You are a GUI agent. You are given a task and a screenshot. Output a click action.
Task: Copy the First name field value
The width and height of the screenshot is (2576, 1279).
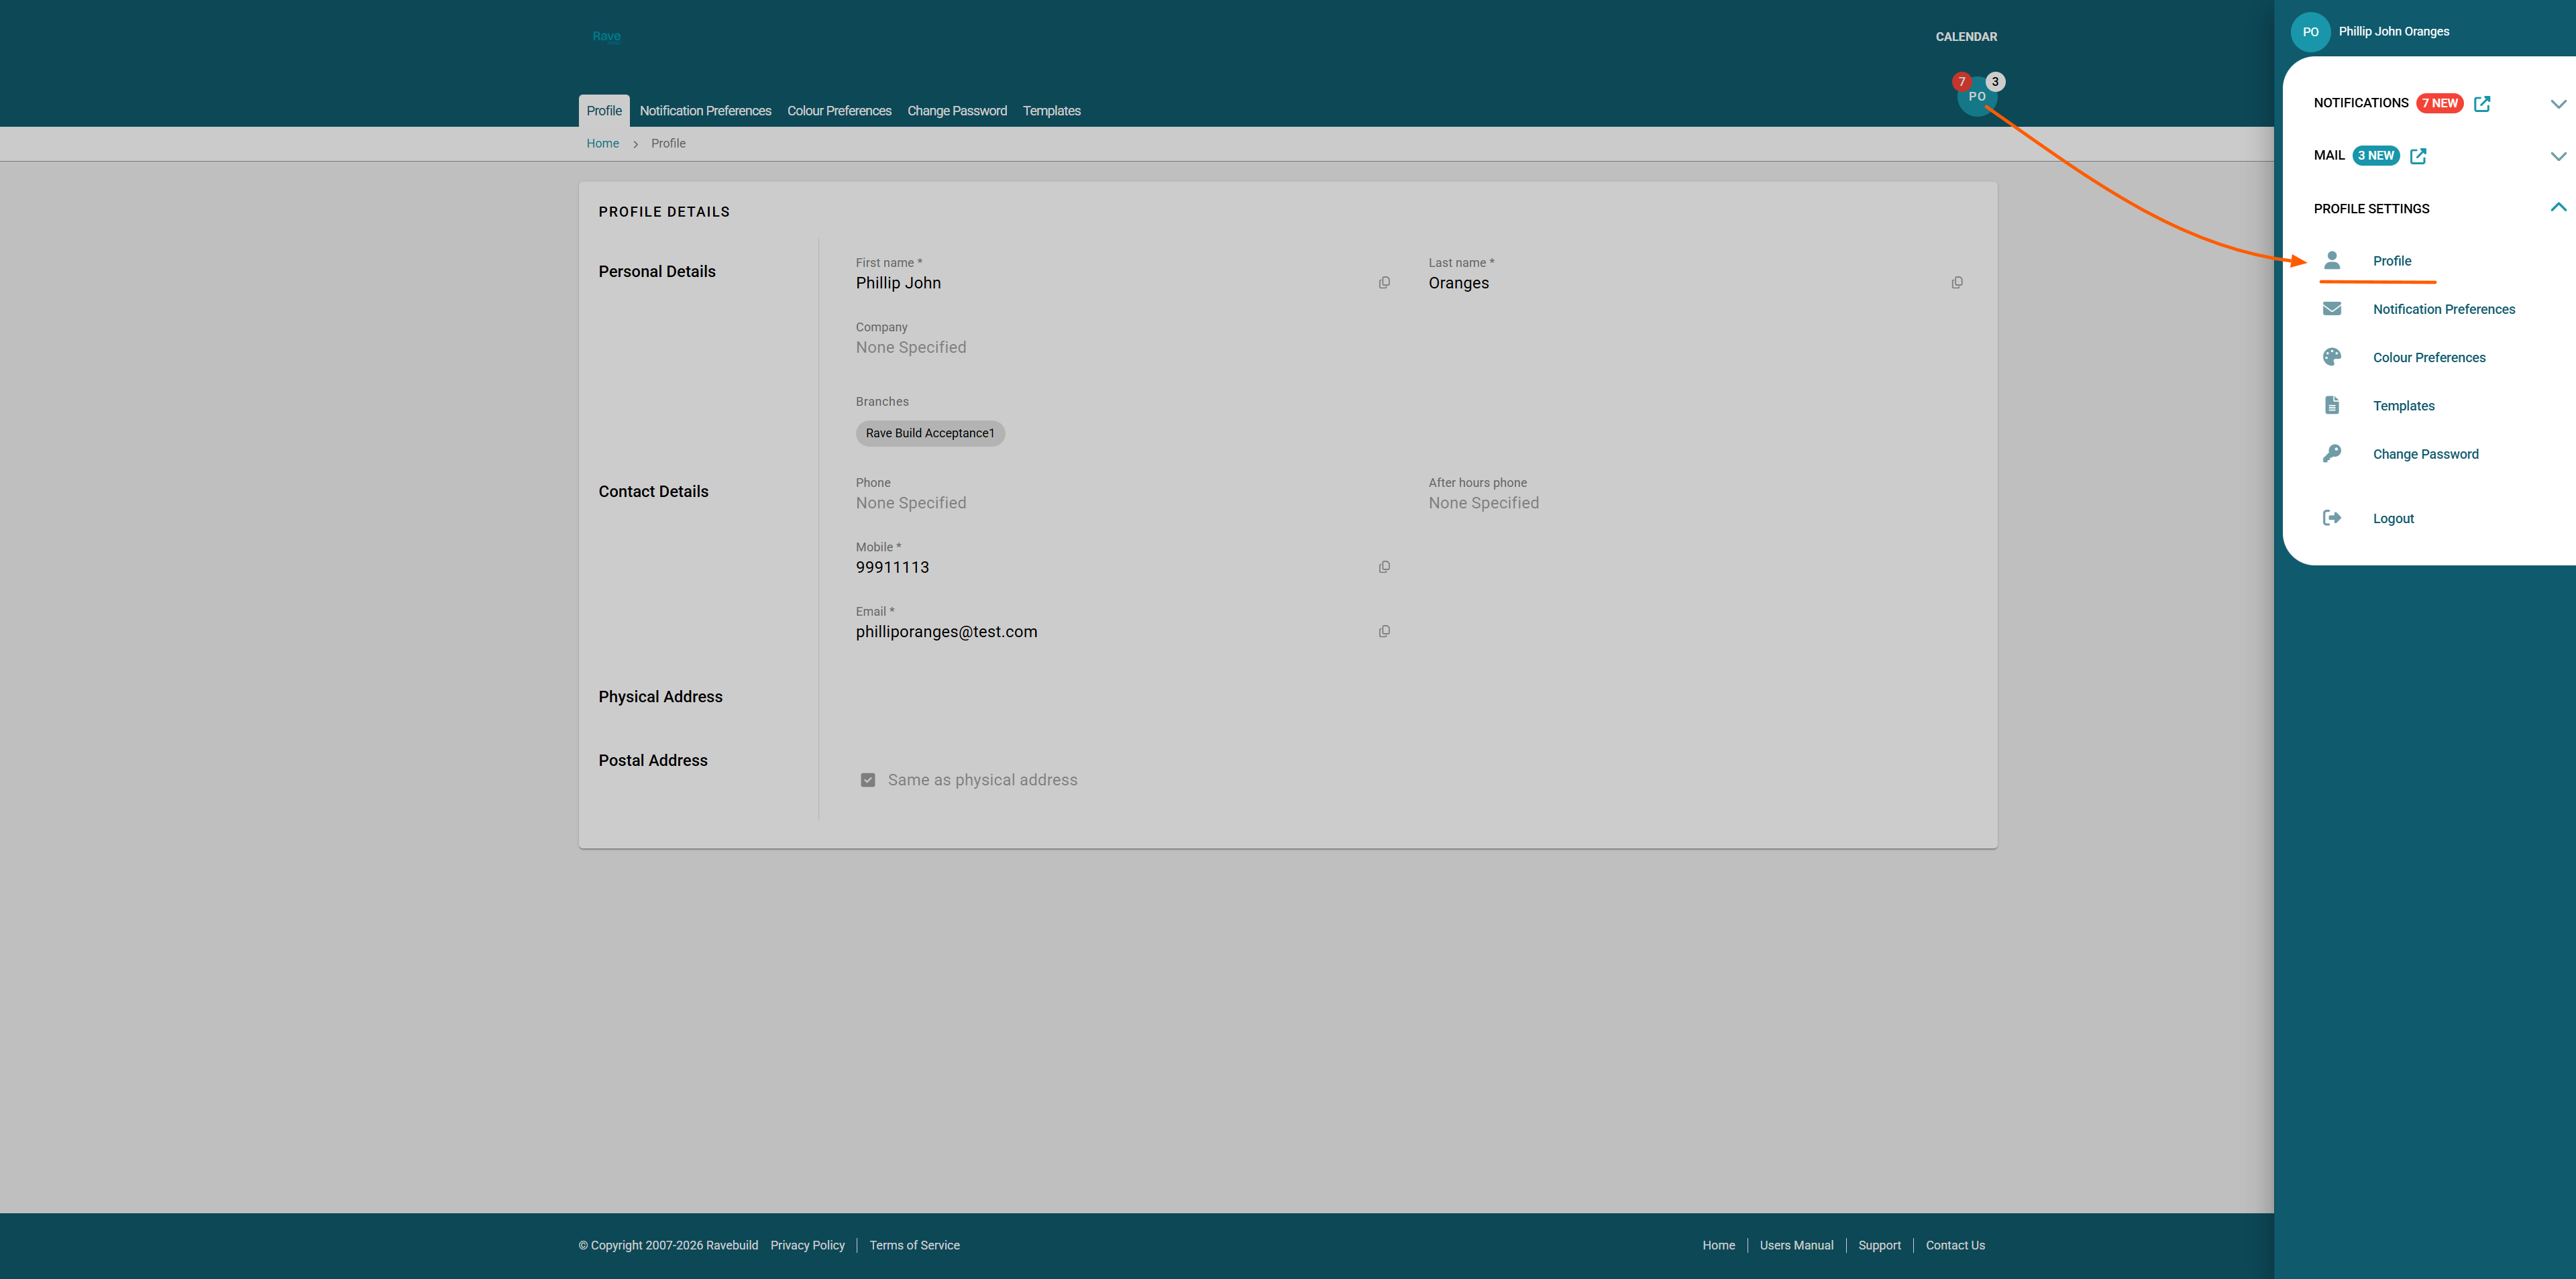click(1384, 283)
